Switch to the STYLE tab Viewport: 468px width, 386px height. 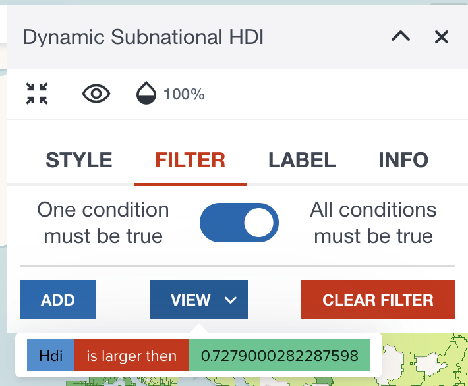(x=79, y=160)
